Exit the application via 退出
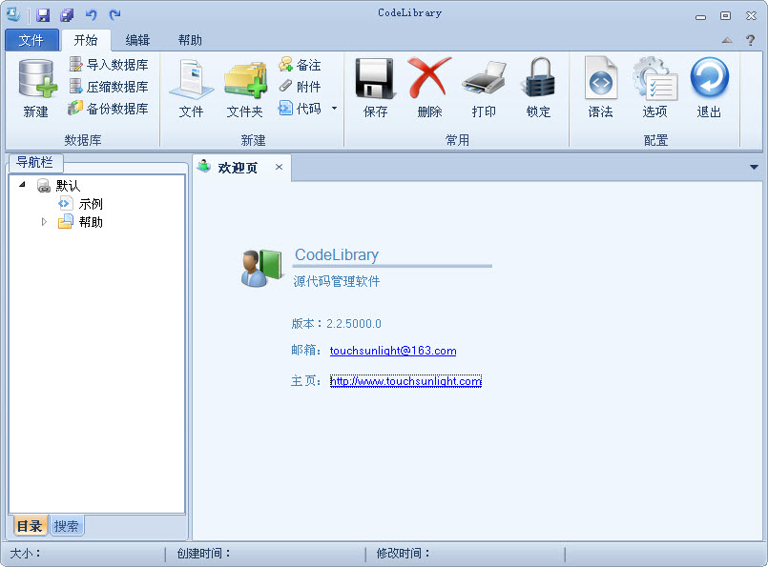The image size is (768, 567). (x=709, y=88)
